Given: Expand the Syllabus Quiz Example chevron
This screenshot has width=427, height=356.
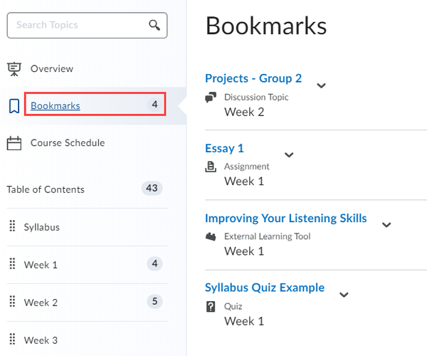Looking at the screenshot, I should click(344, 295).
